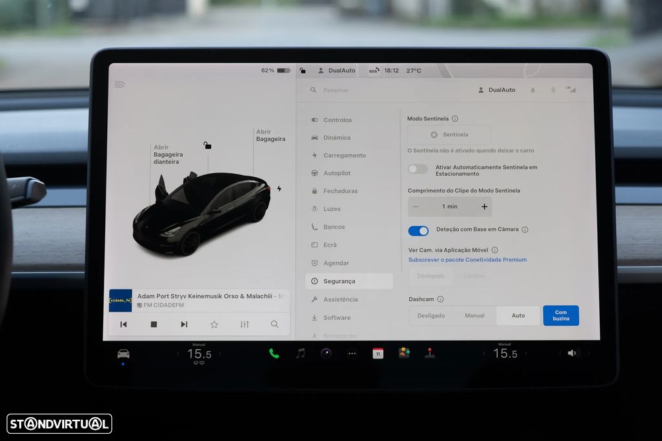Screen dimensions: 662x441
Task: Increase Sentinela clip length with plus
Action: (x=485, y=206)
